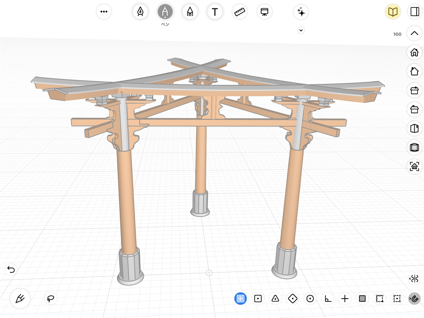This screenshot has height=318, width=424.
Task: Select the pencil sketch tool
Action: coord(190,12)
